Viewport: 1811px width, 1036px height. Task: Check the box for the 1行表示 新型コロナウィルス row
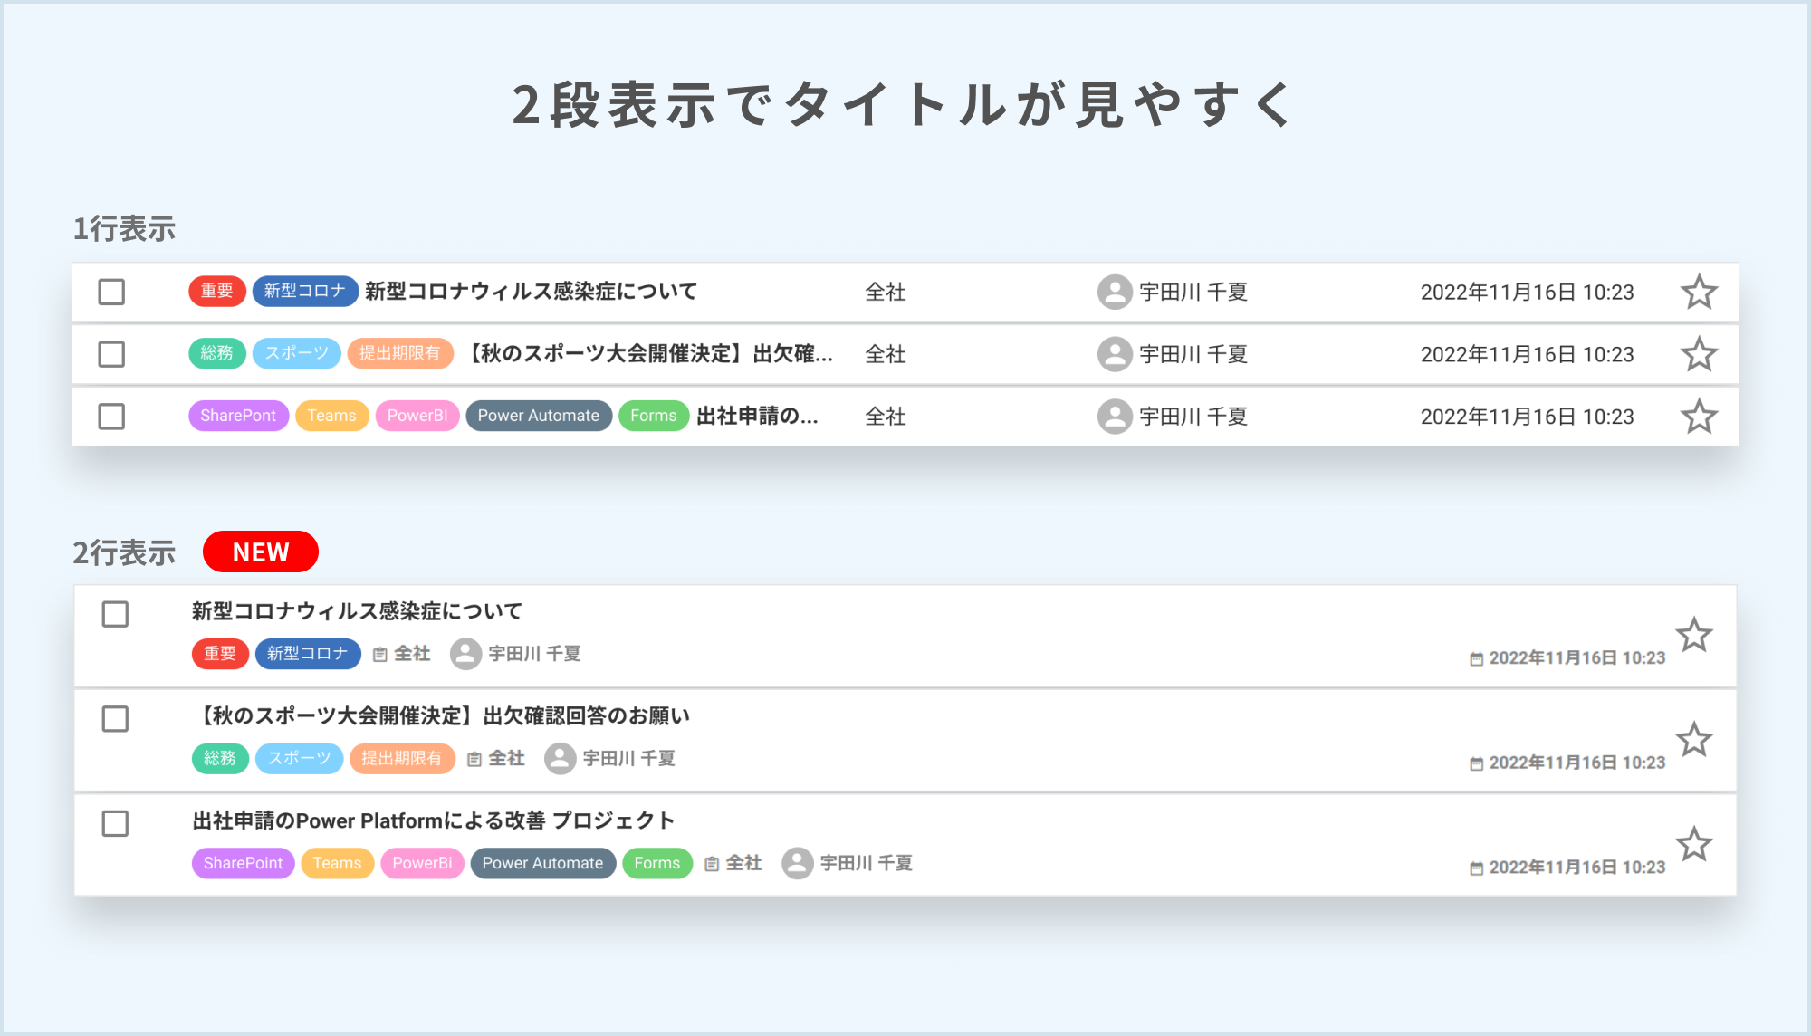point(111,292)
